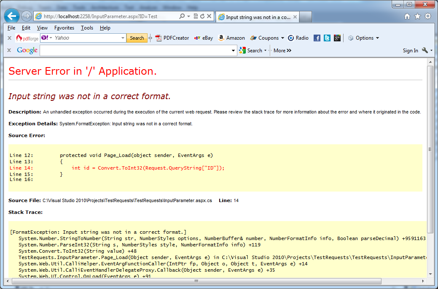This screenshot has height=289, width=438.
Task: Click the Google toolbar search field
Action: point(135,51)
